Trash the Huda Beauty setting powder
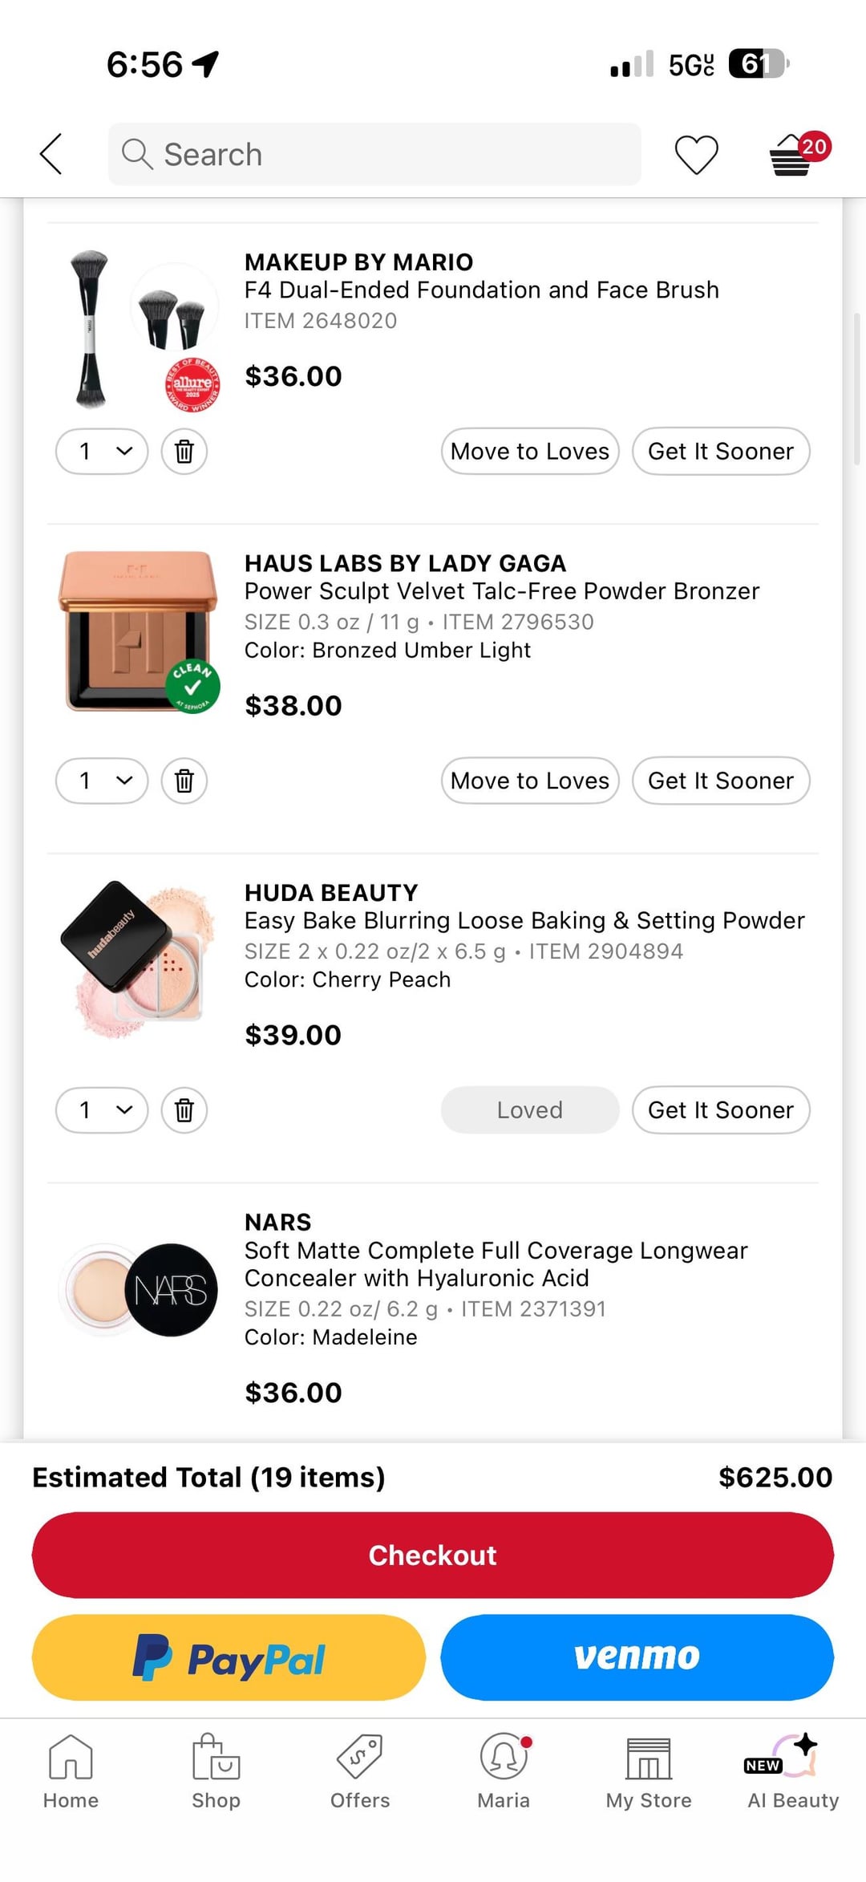The image size is (866, 1882). point(184,1110)
